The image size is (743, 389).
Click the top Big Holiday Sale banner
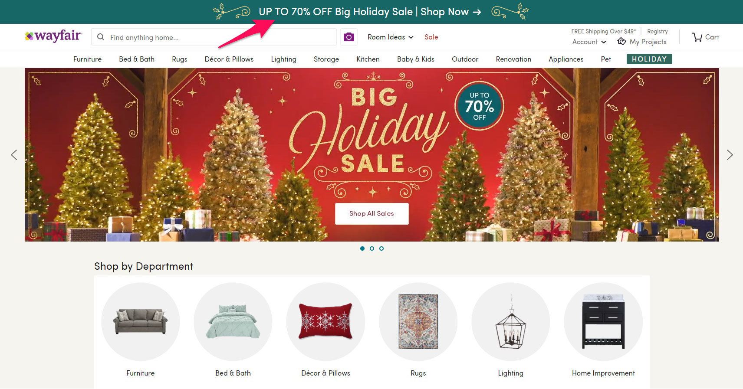pyautogui.click(x=371, y=12)
